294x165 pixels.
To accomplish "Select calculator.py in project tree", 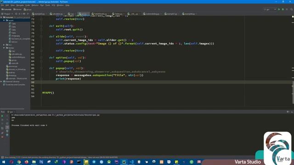I will (x=15, y=54).
